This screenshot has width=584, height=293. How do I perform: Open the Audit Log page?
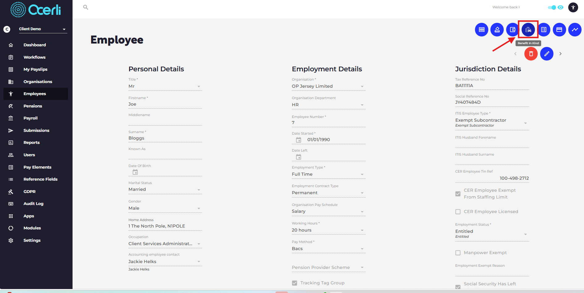click(36, 204)
